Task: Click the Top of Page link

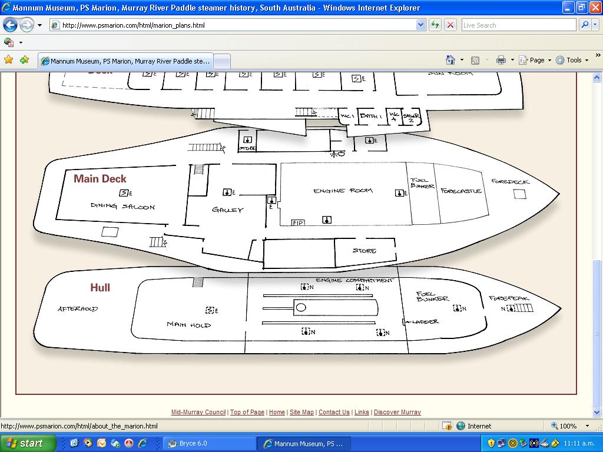Action: [247, 412]
